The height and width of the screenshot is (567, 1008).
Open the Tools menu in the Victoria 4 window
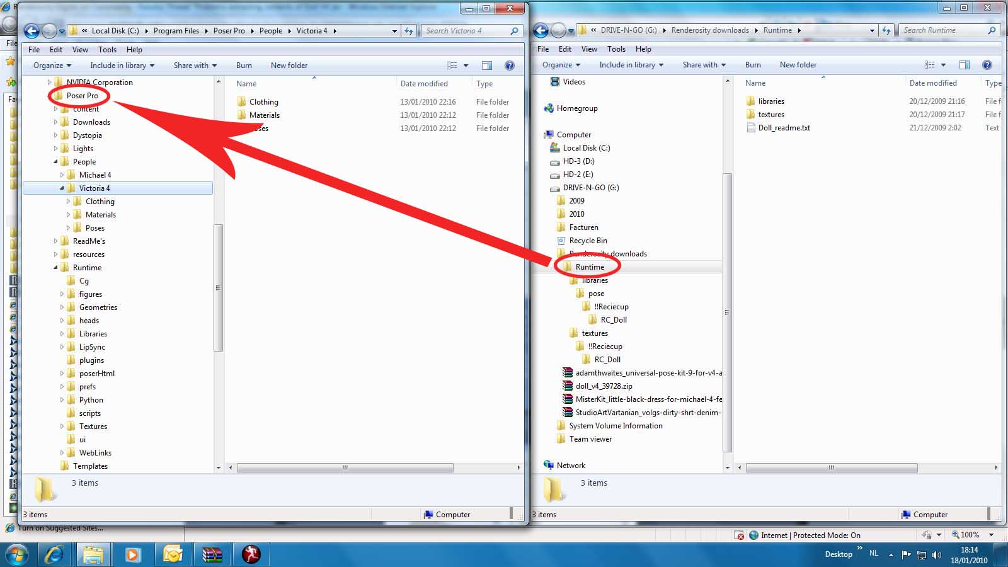tap(107, 50)
